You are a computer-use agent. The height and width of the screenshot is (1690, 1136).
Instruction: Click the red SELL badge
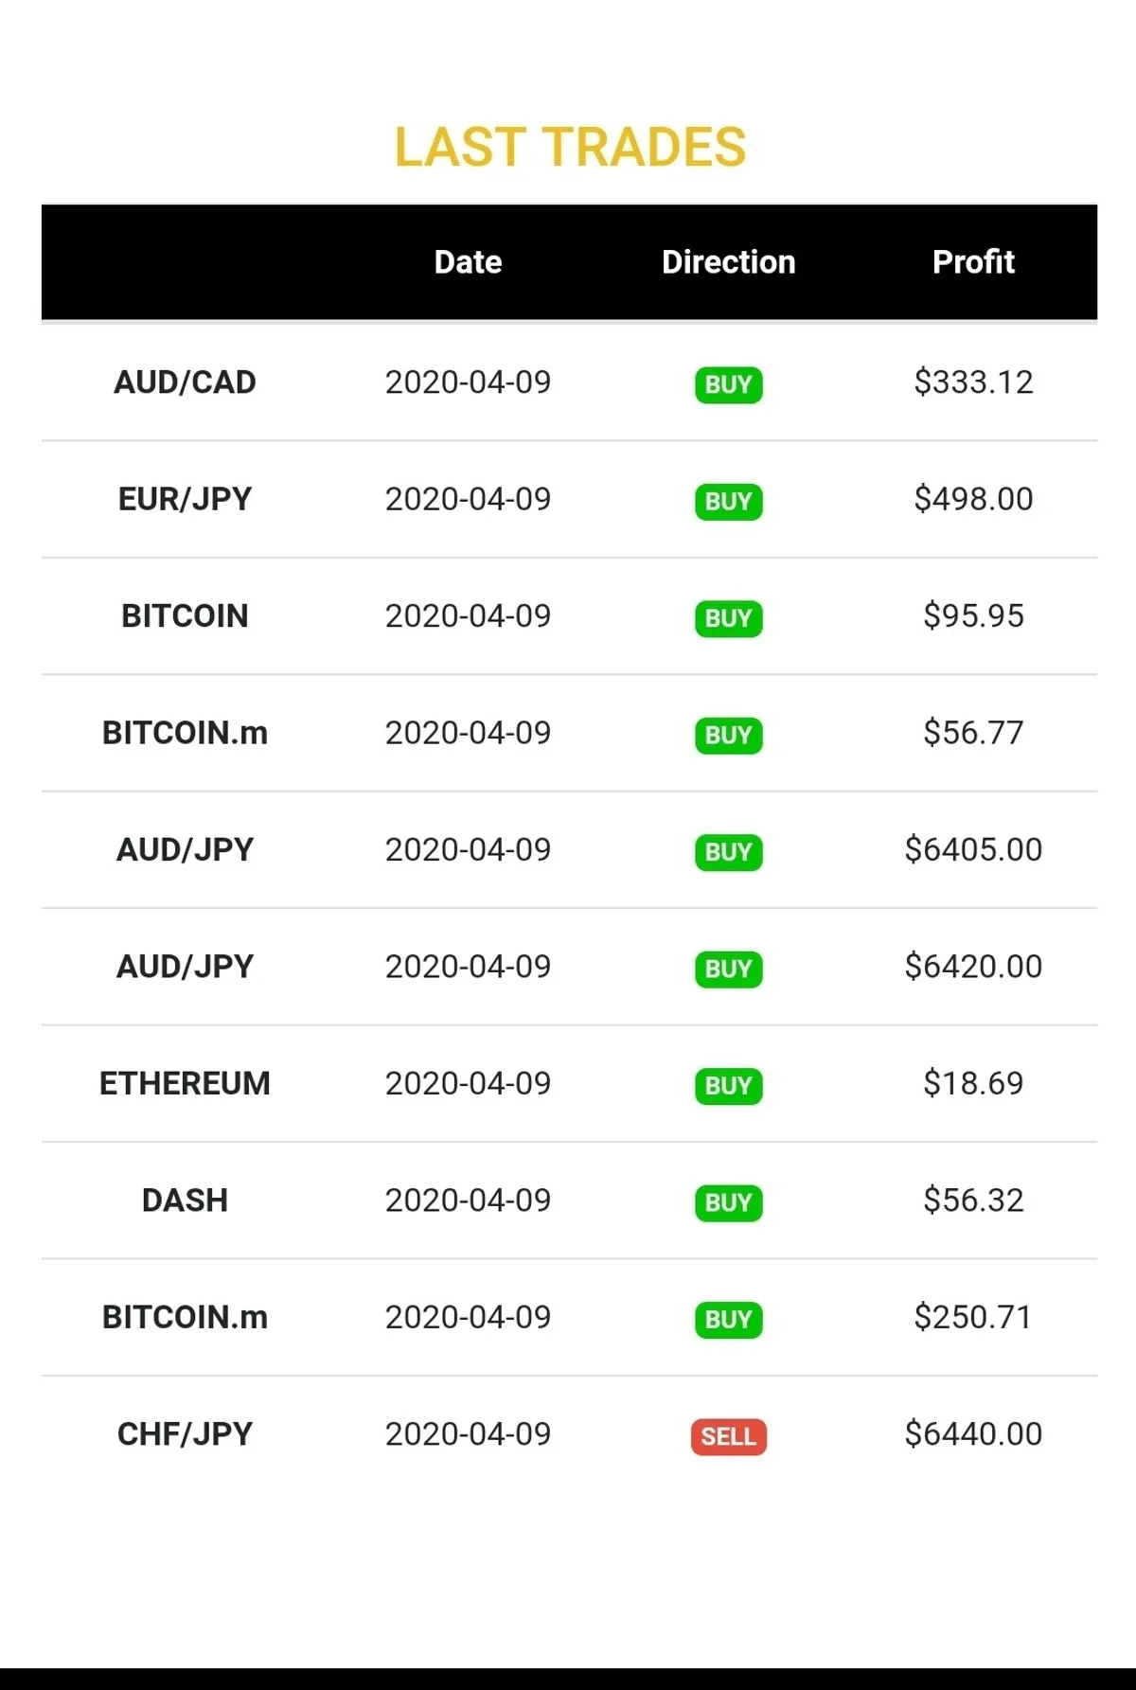pos(728,1436)
